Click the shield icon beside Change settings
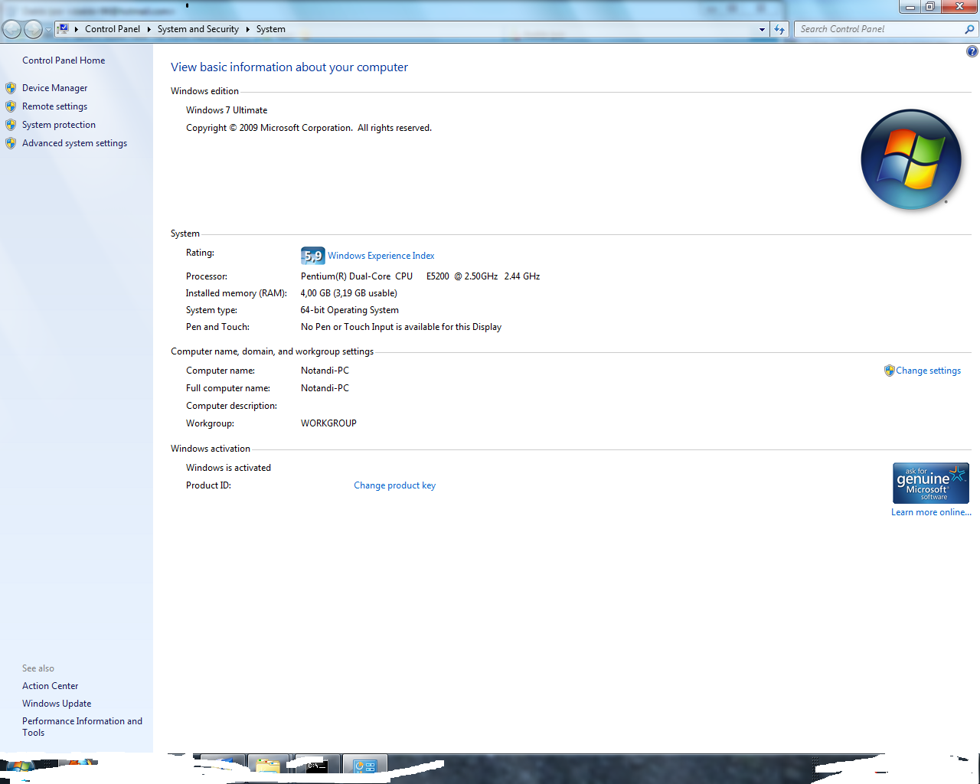 (890, 371)
